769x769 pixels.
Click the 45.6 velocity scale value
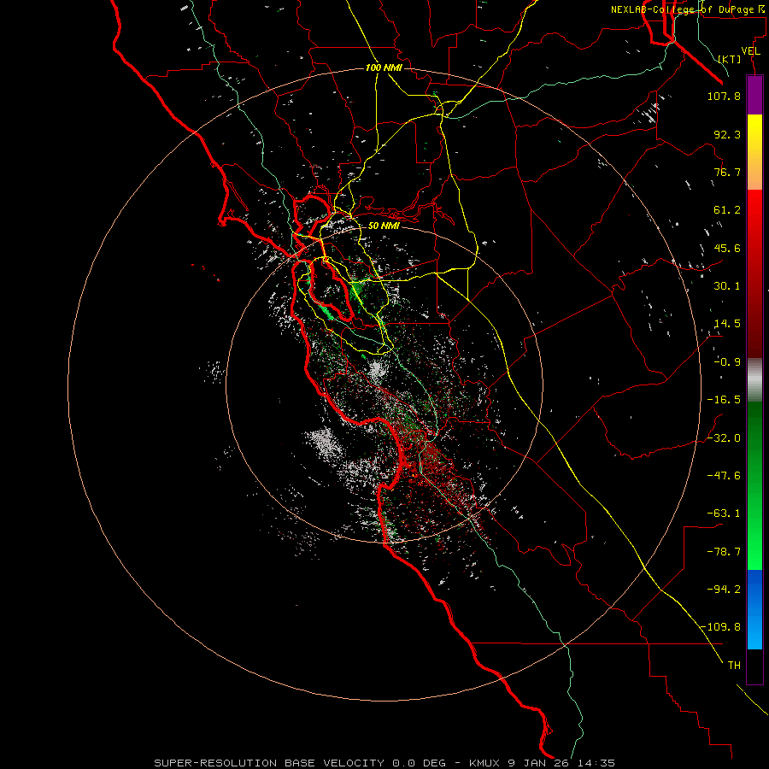pyautogui.click(x=727, y=248)
